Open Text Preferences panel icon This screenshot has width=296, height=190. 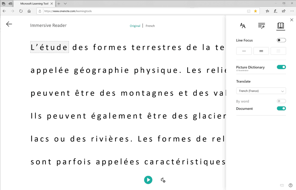coord(243,26)
